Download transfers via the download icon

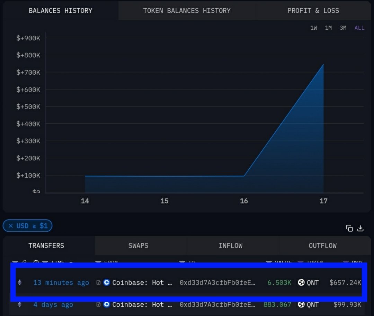pos(360,228)
